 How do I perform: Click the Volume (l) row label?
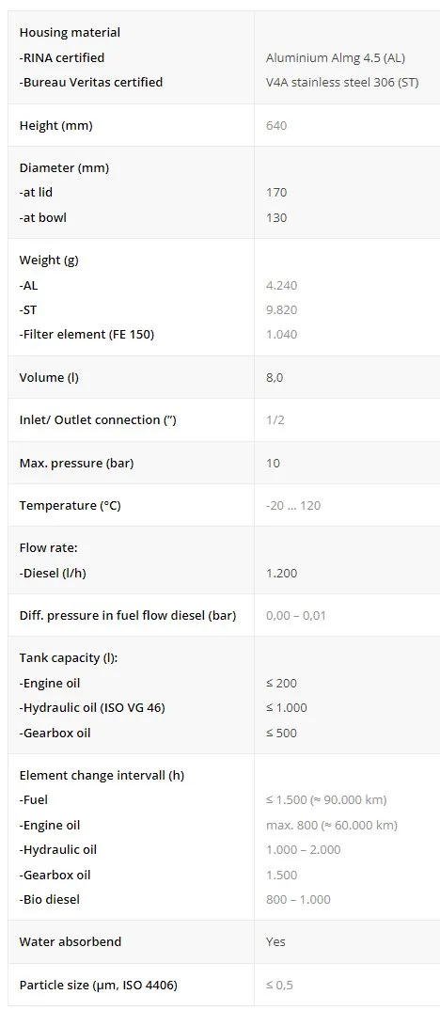49,377
